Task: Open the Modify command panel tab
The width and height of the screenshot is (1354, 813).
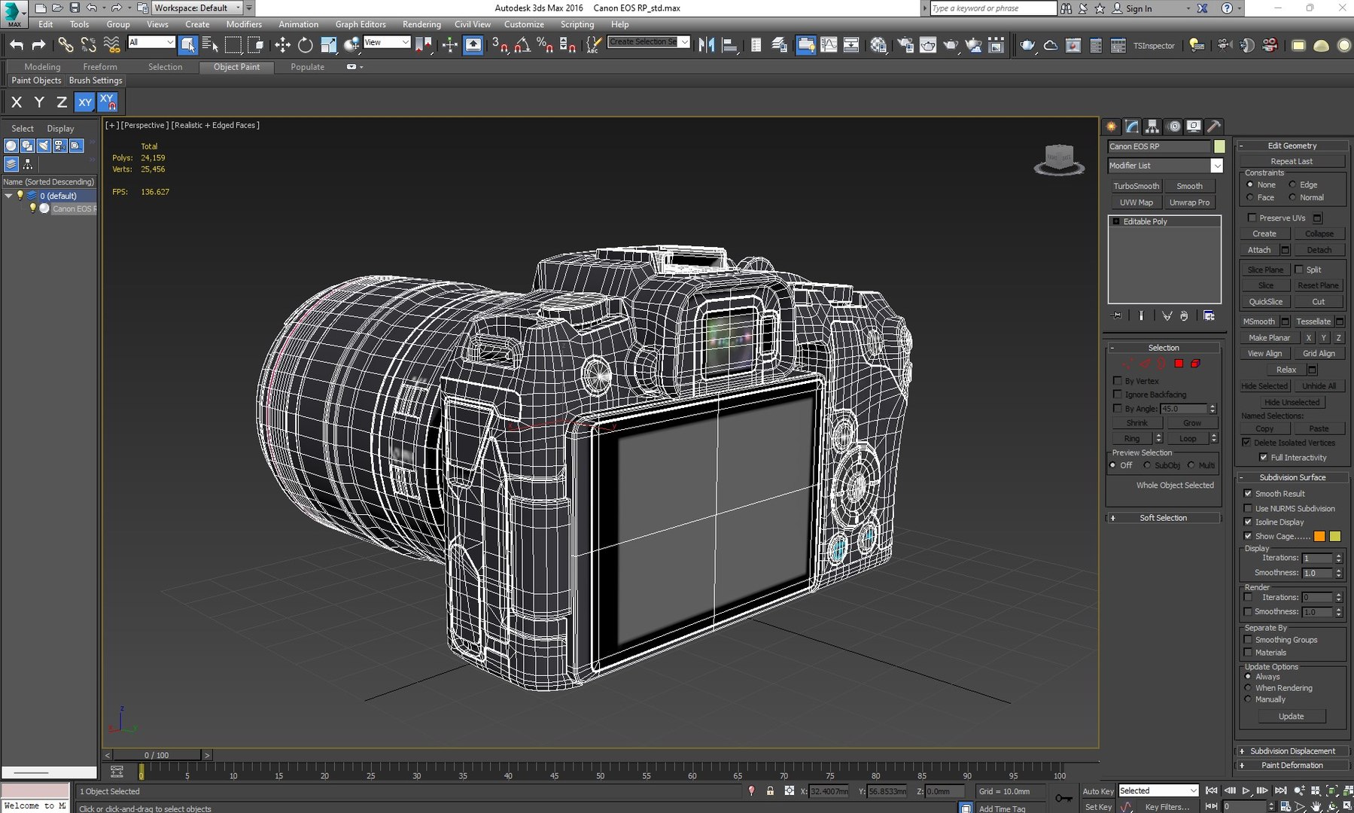Action: [x=1132, y=126]
